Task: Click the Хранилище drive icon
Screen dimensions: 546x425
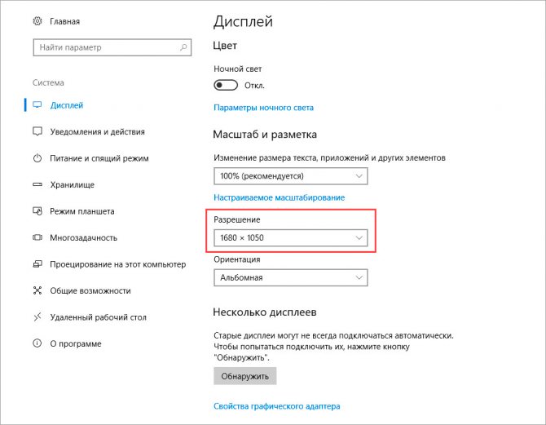Action: point(37,184)
